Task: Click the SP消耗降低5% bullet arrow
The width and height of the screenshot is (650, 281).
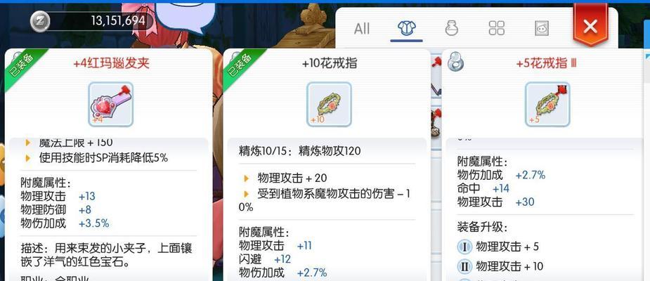Action: coord(28,157)
